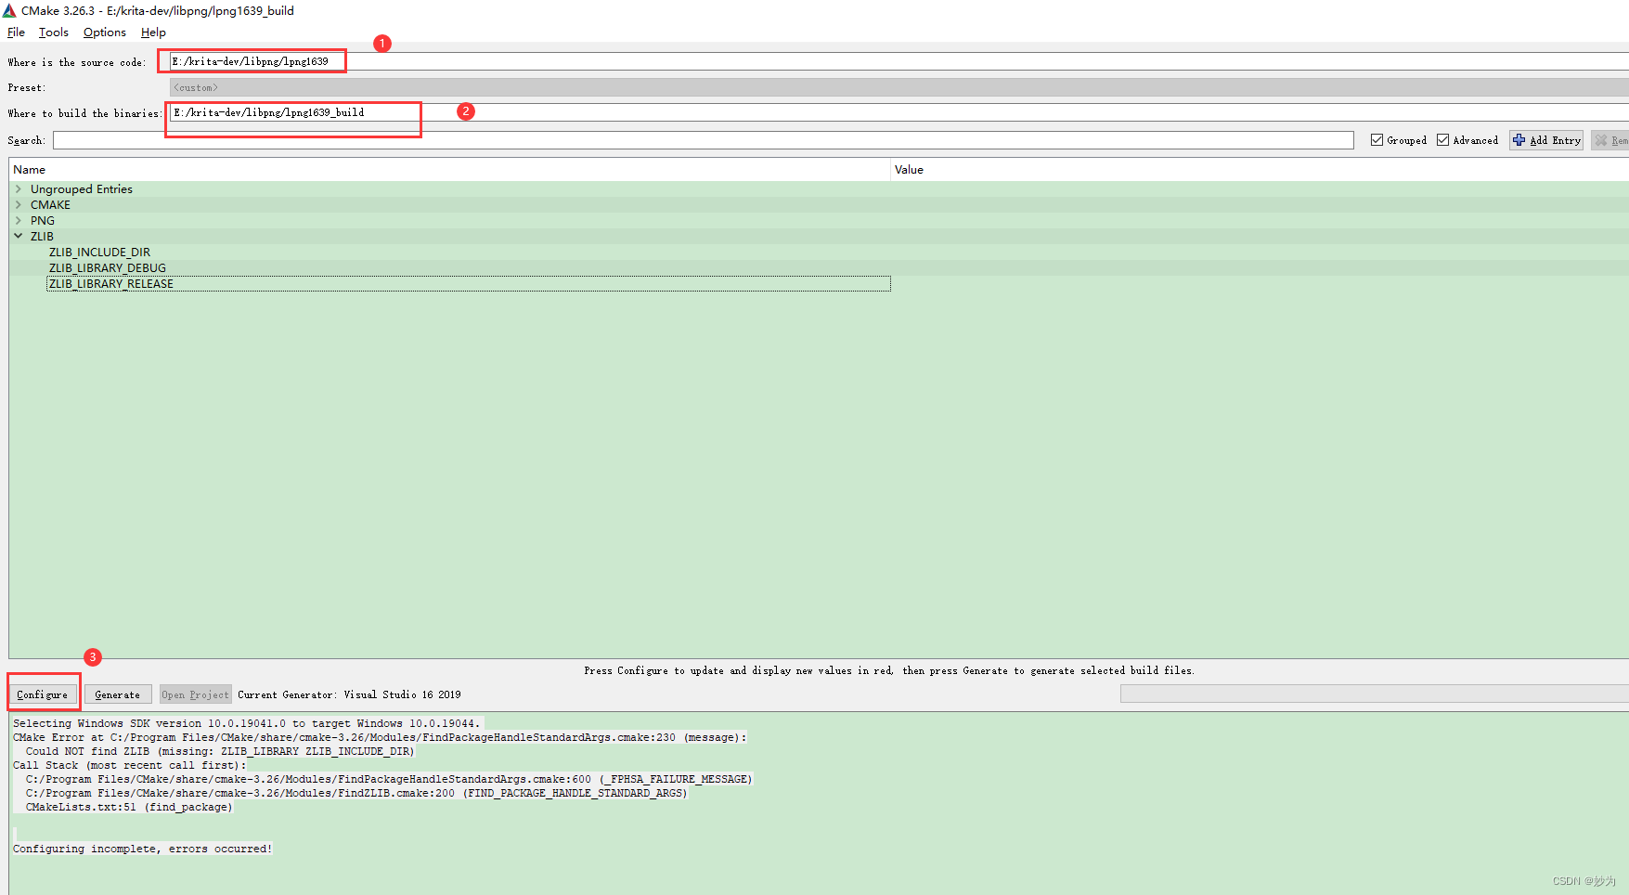Click the 'Call Stack (most recent call first)' line
The height and width of the screenshot is (895, 1629).
[130, 765]
